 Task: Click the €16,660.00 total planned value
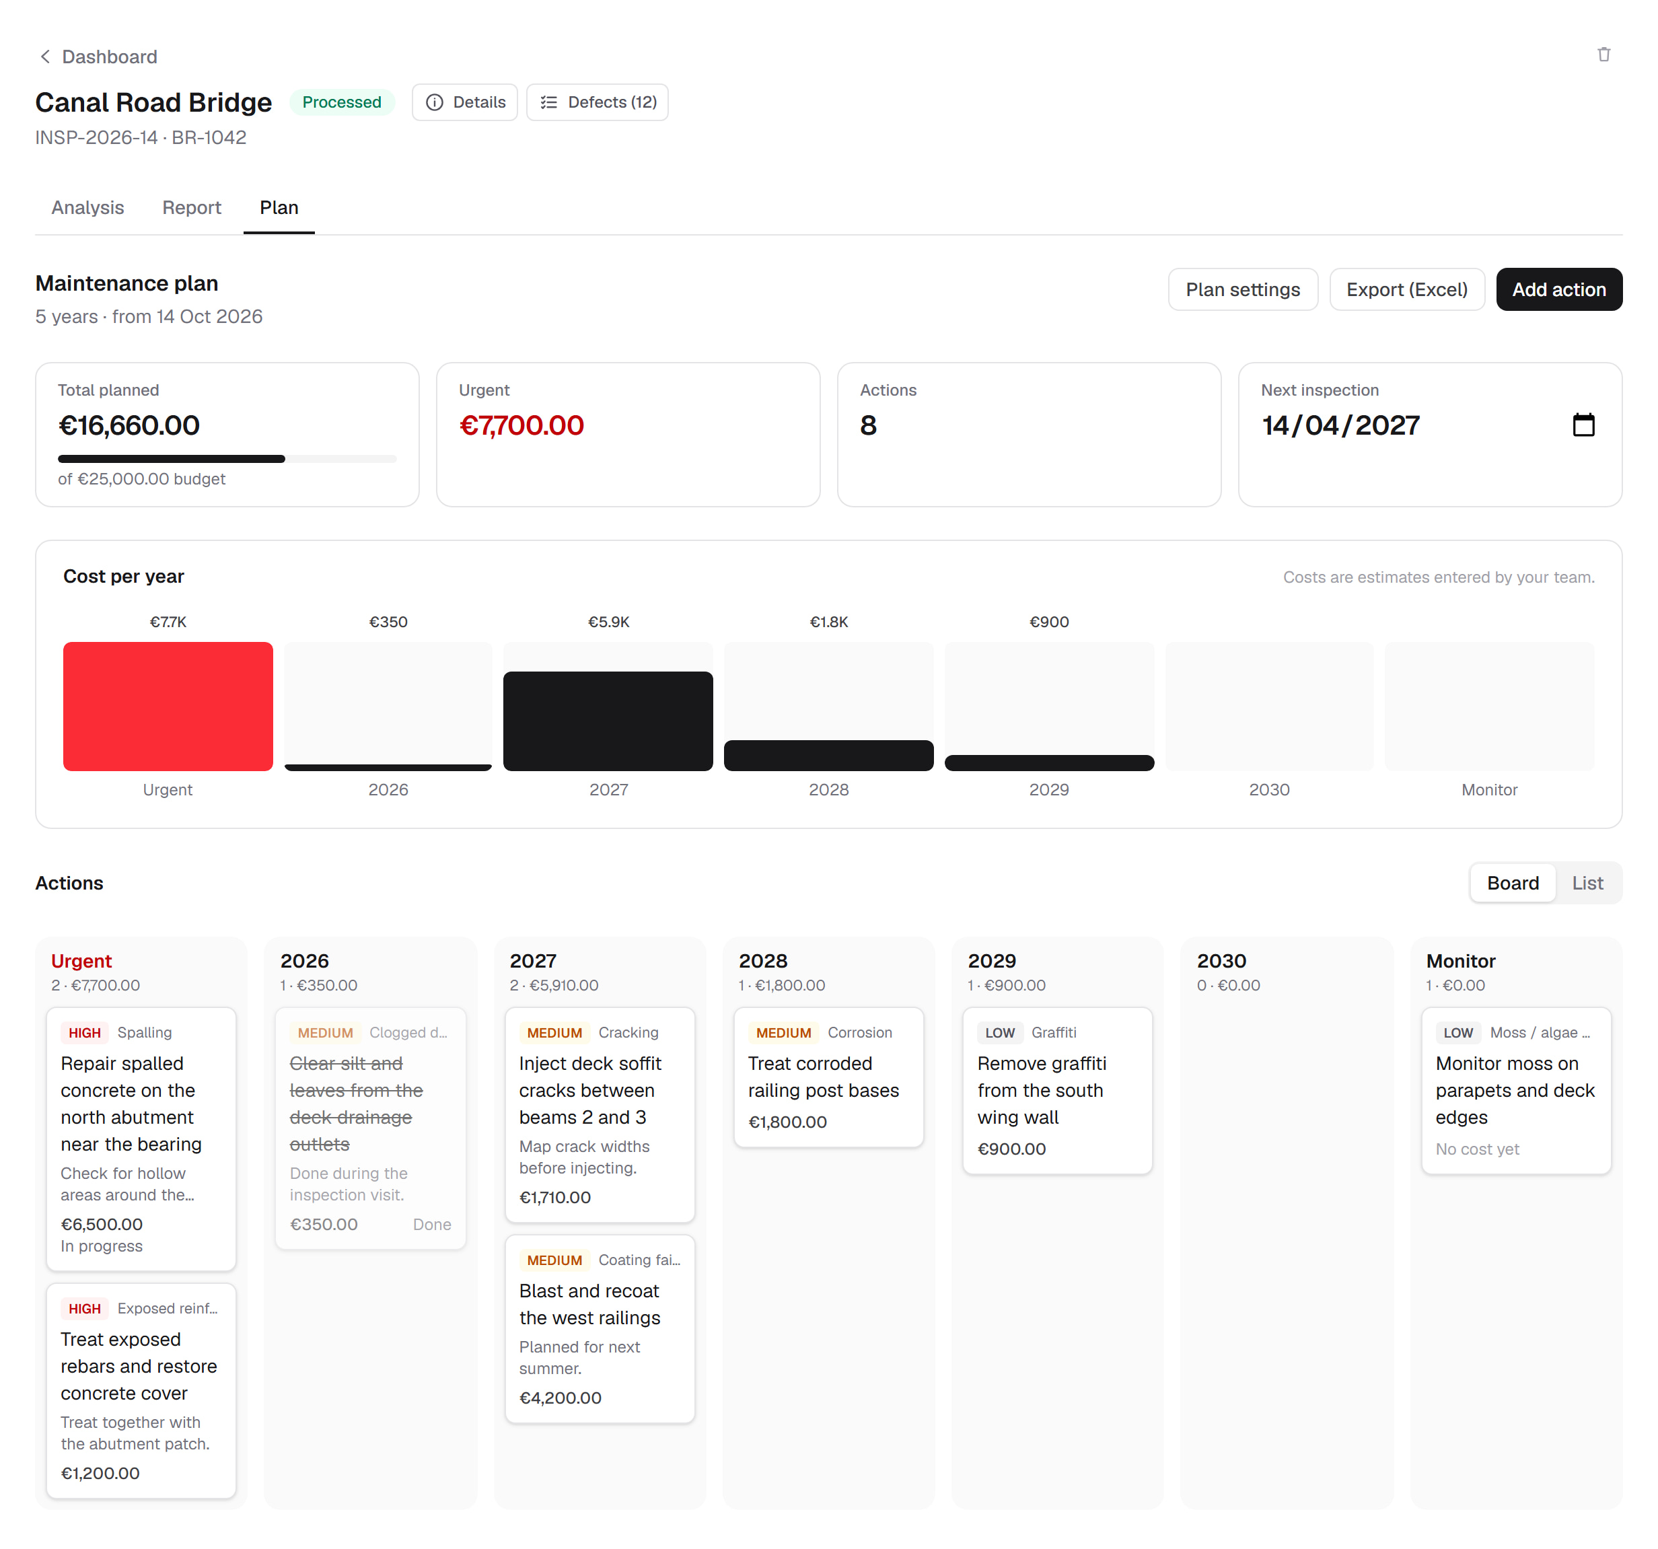(129, 425)
